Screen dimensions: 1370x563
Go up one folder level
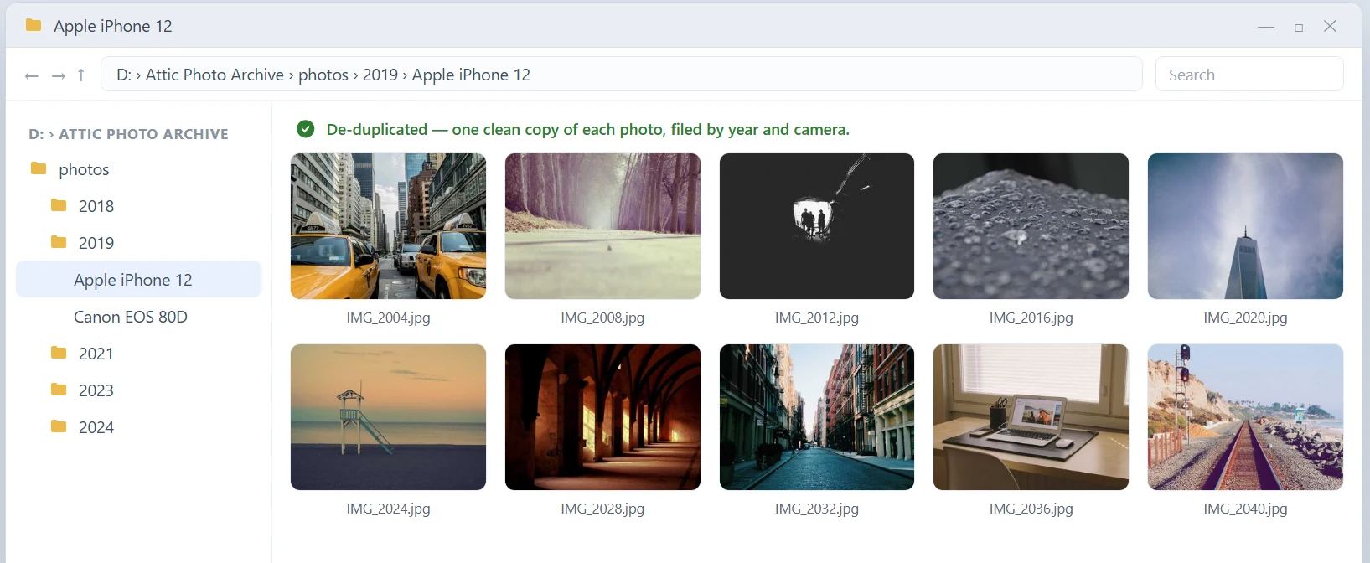pos(81,75)
